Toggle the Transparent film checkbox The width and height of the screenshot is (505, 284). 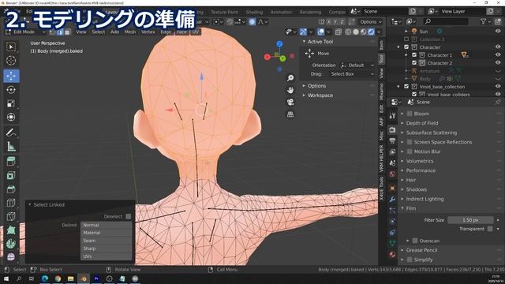point(490,229)
